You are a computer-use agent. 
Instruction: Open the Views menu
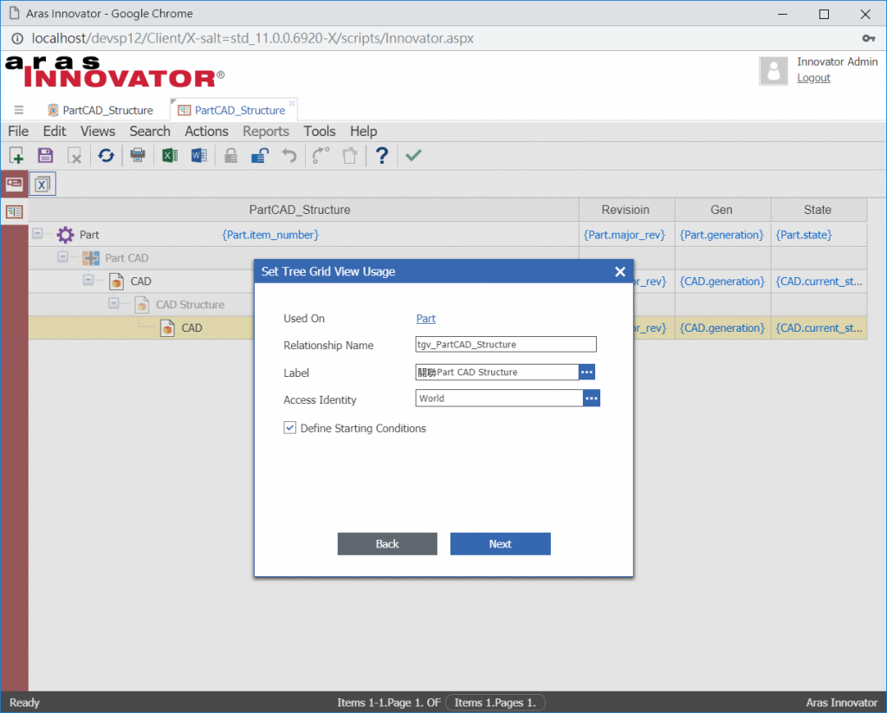[x=97, y=132]
